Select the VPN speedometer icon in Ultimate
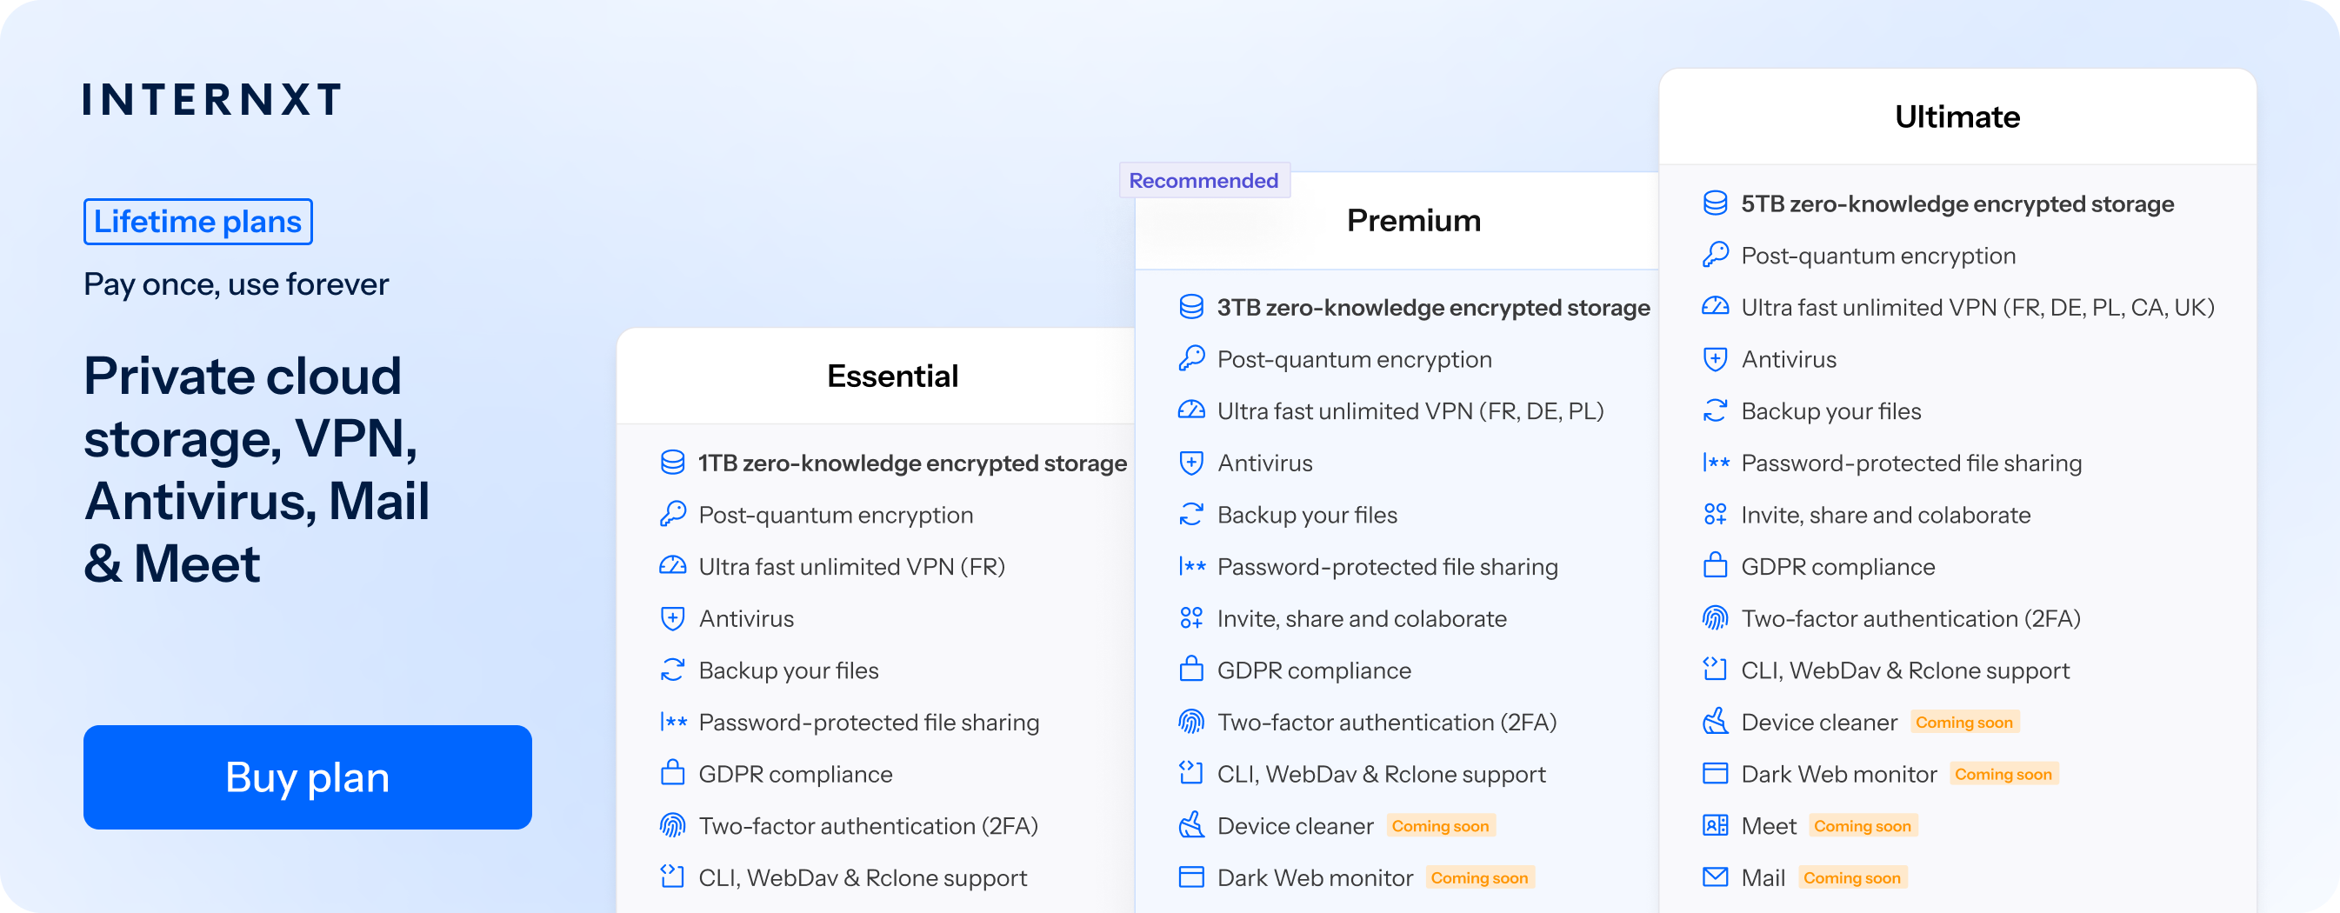2340x913 pixels. pos(1715,307)
